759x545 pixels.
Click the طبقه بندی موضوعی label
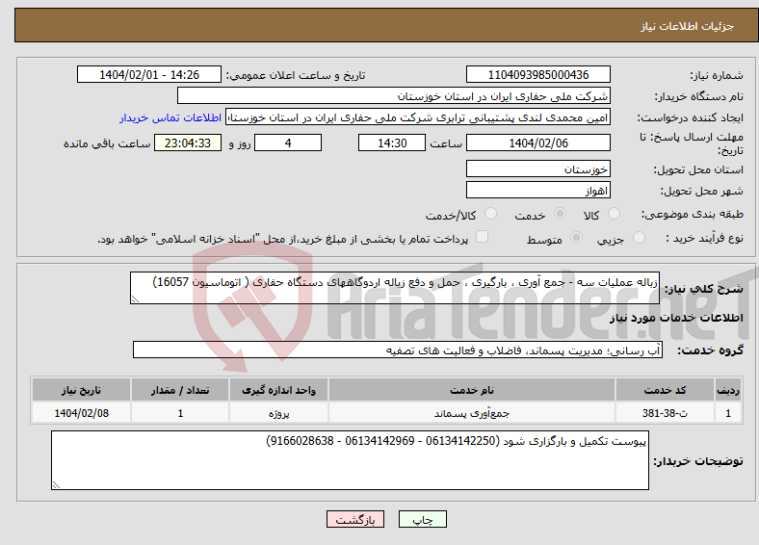(x=693, y=214)
